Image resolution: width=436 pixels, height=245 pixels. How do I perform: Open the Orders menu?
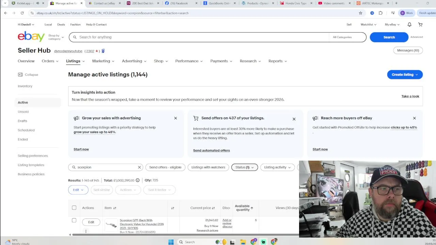[x=50, y=61]
